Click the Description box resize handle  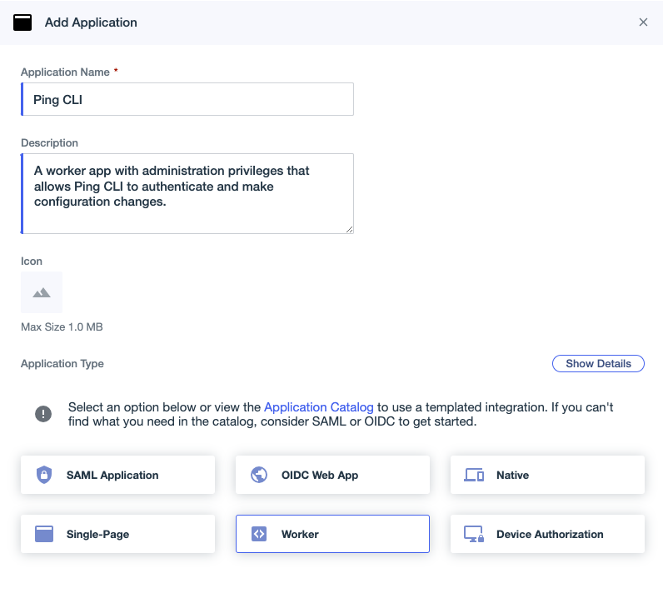pos(349,229)
